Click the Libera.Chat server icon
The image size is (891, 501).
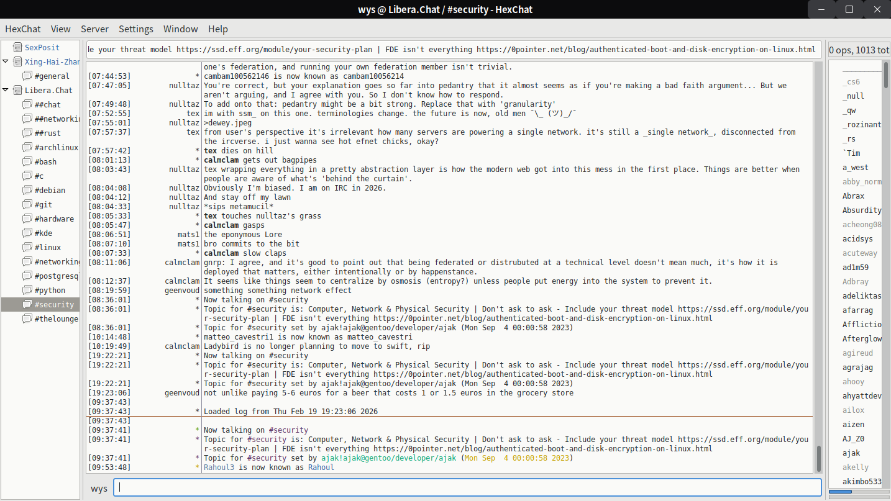17,90
